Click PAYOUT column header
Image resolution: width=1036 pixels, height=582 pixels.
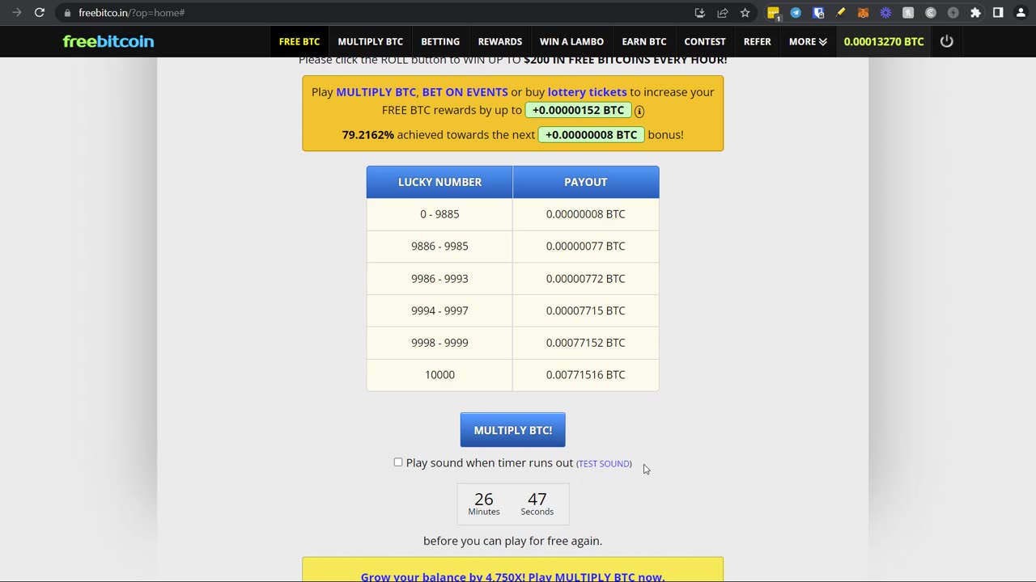[586, 182]
